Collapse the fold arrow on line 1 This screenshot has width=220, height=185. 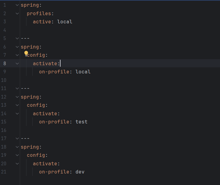point(17,5)
